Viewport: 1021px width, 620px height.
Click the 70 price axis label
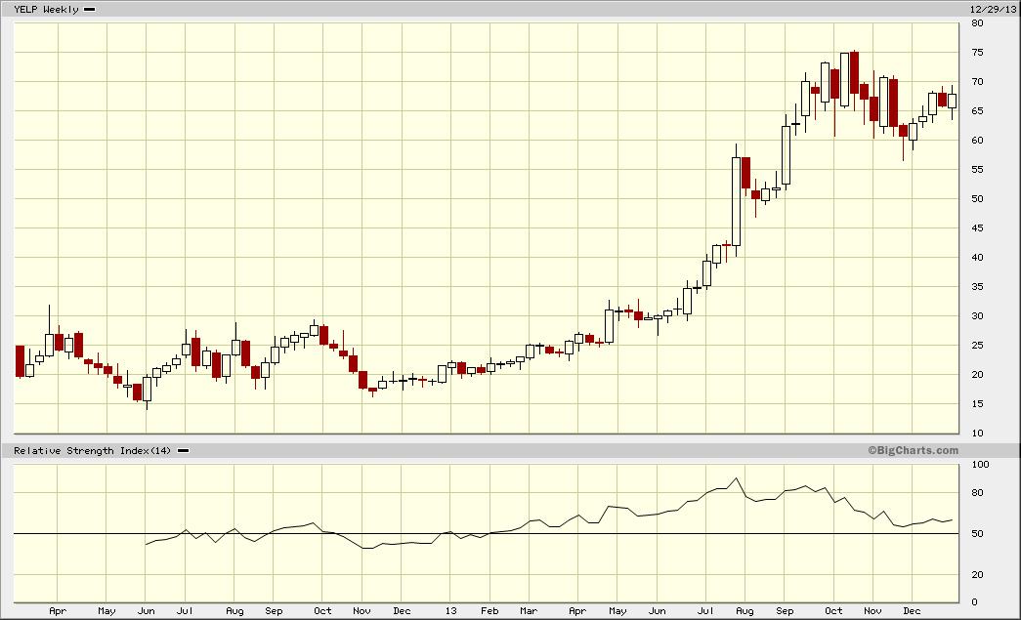977,81
